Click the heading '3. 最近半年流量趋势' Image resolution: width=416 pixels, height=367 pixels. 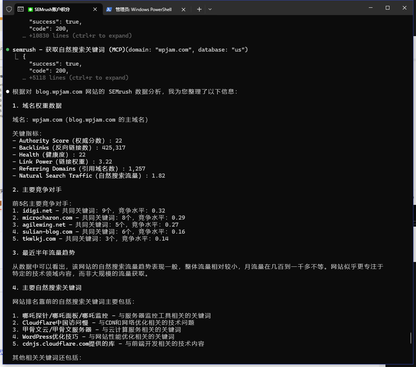tap(43, 253)
